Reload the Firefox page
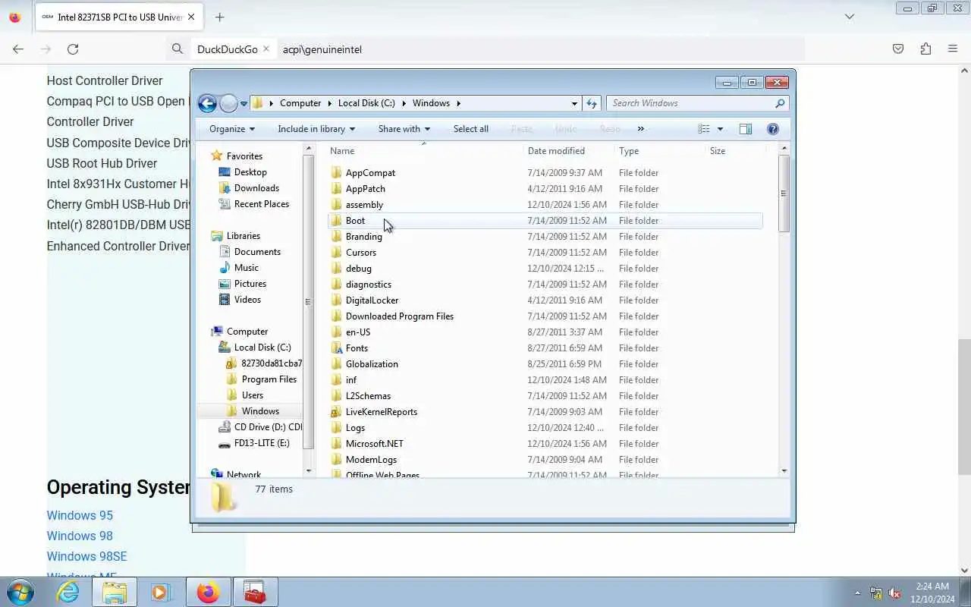Viewport: 971px width, 607px height. tap(73, 49)
